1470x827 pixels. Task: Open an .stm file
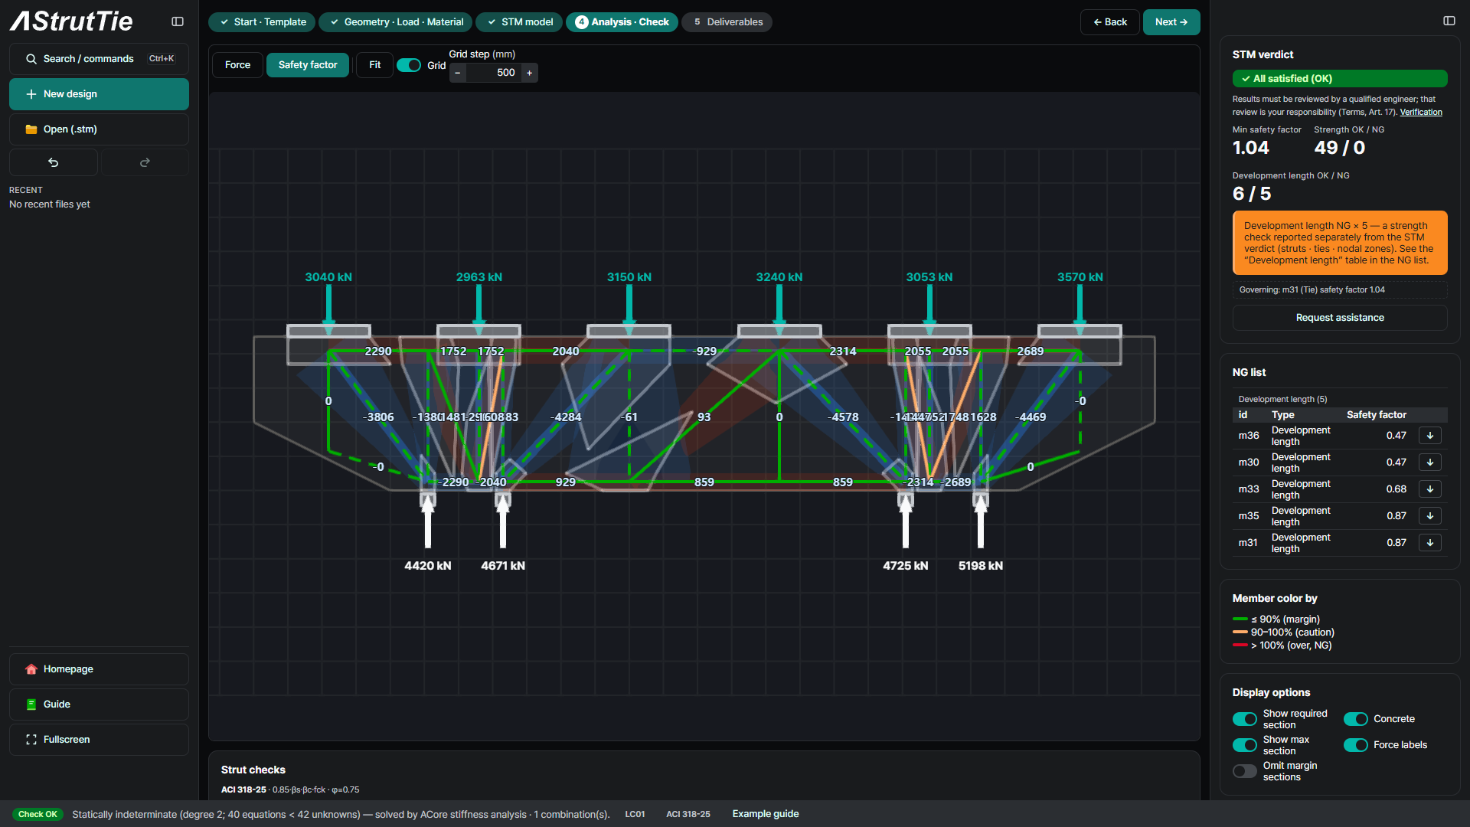[99, 129]
